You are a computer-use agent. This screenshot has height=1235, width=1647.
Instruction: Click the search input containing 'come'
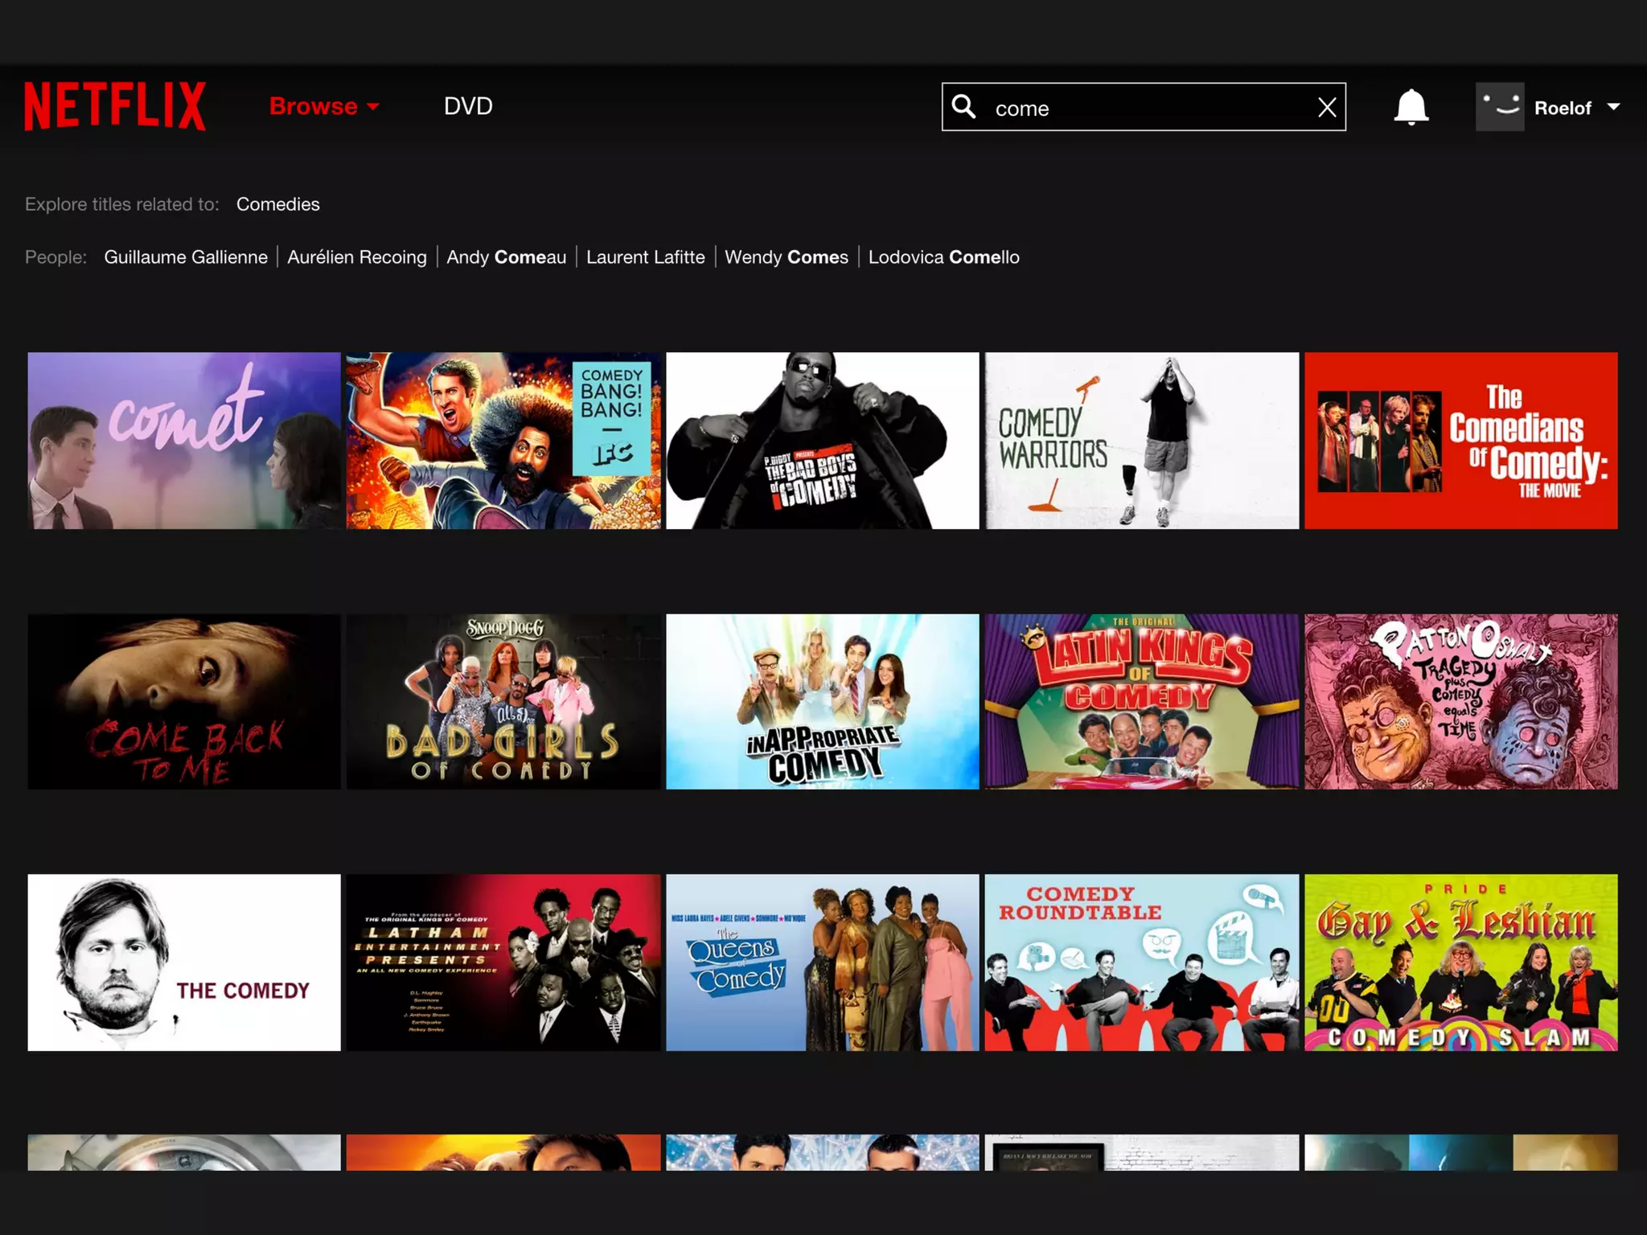[1142, 108]
